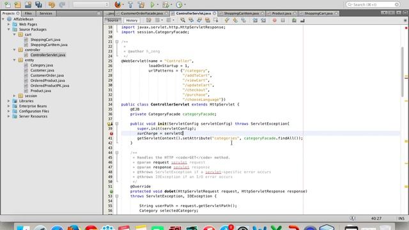Comment selected lines icon

coord(294,20)
